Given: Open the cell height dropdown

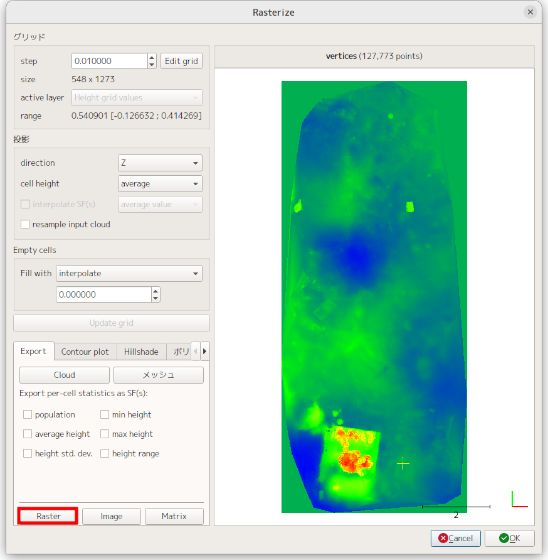Looking at the screenshot, I should point(159,183).
